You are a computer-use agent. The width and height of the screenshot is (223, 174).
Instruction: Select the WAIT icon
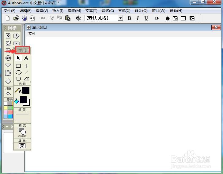[x=8, y=58]
